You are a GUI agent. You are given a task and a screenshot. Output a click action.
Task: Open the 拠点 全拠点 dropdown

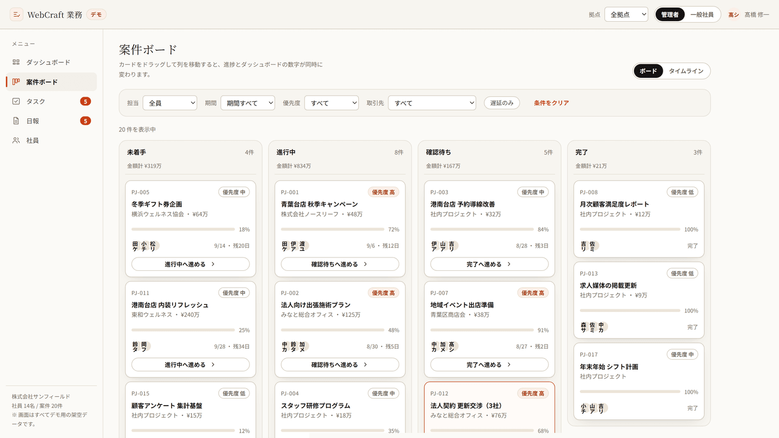click(626, 15)
